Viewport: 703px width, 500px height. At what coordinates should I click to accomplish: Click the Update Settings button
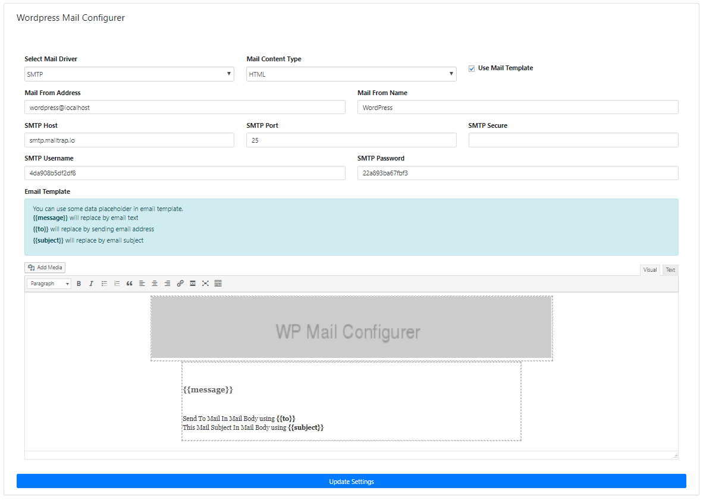(x=351, y=481)
